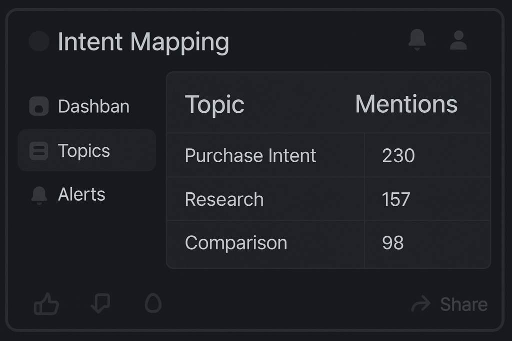Click the thumbs up icon
Image resolution: width=512 pixels, height=341 pixels.
point(46,304)
